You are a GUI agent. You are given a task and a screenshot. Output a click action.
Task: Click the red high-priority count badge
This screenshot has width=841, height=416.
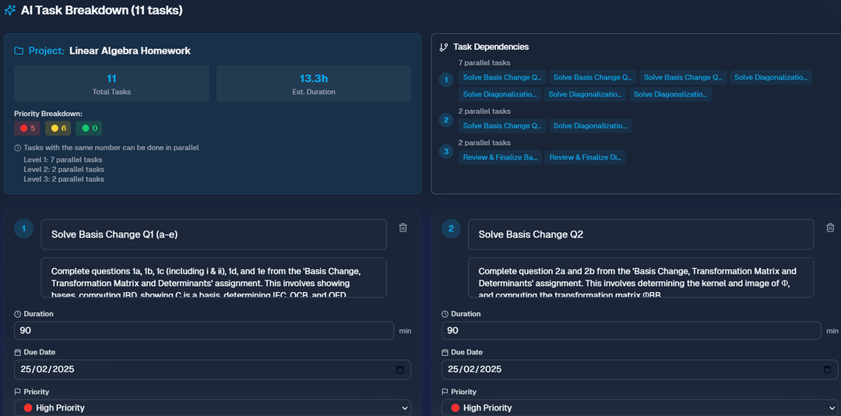point(27,128)
